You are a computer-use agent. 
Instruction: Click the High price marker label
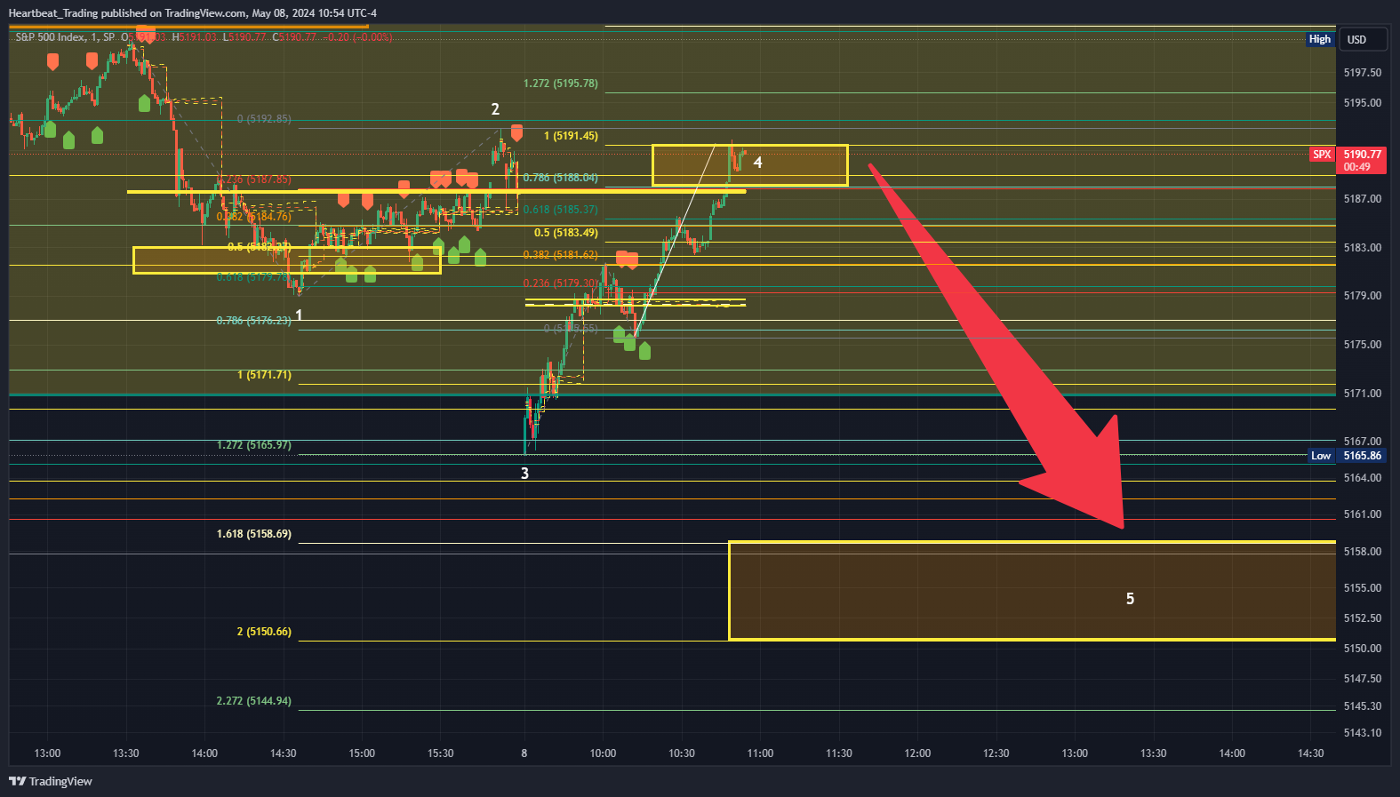click(x=1320, y=39)
